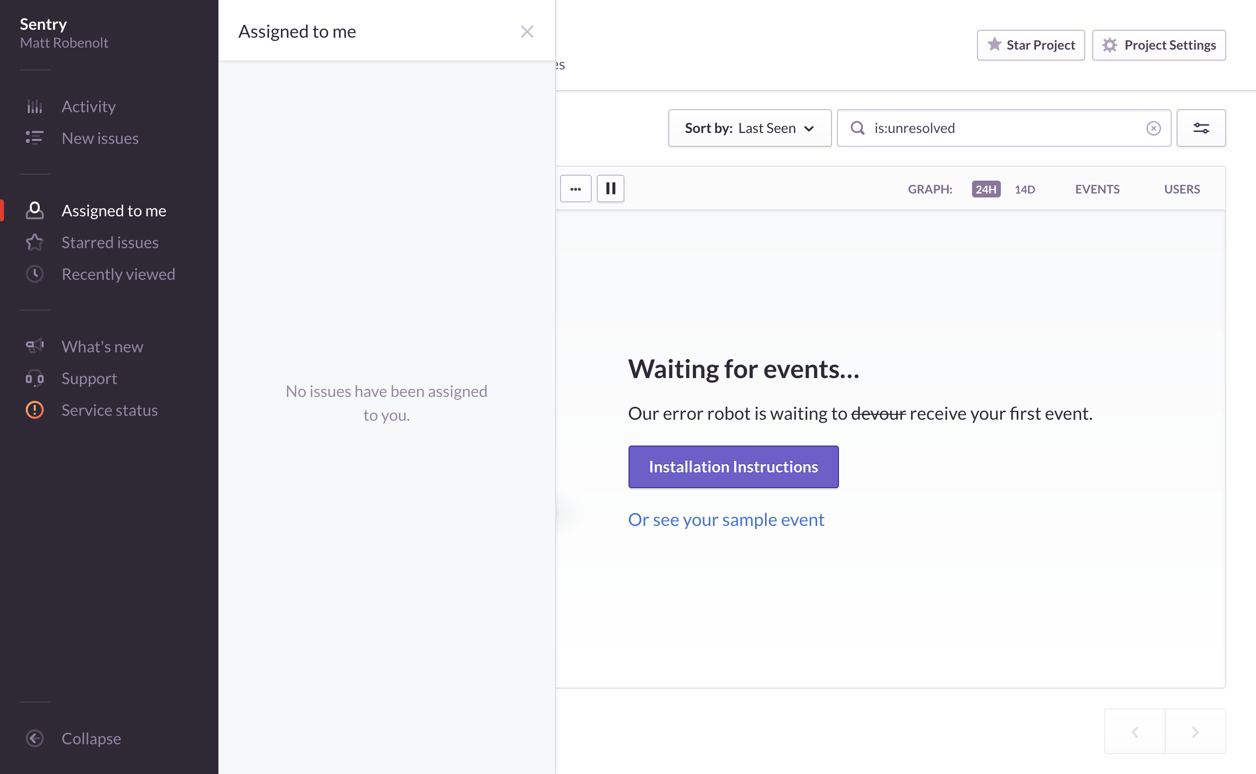
Task: Open What's new announcements
Action: pyautogui.click(x=102, y=346)
